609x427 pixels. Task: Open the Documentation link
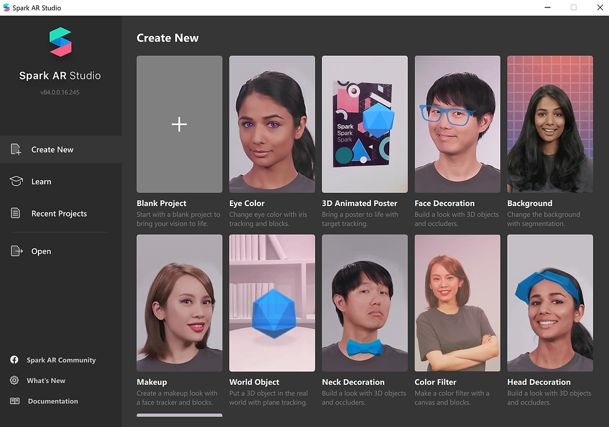[x=53, y=401]
